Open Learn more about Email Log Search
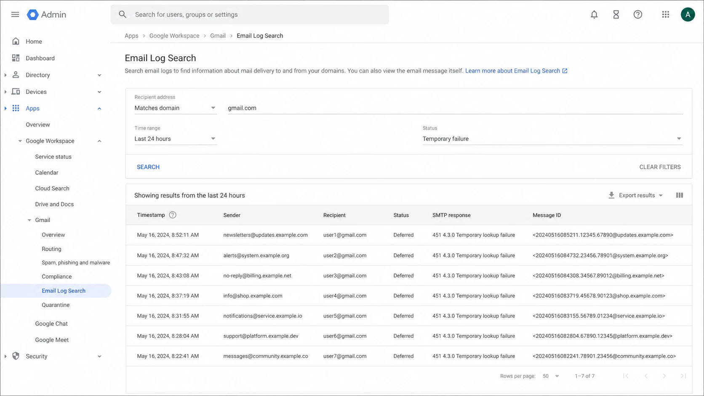Image resolution: width=704 pixels, height=396 pixels. pyautogui.click(x=512, y=71)
